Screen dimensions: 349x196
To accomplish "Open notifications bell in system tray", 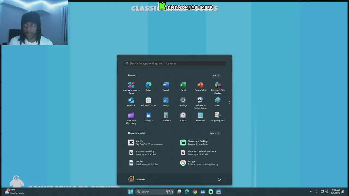I will click(343, 192).
